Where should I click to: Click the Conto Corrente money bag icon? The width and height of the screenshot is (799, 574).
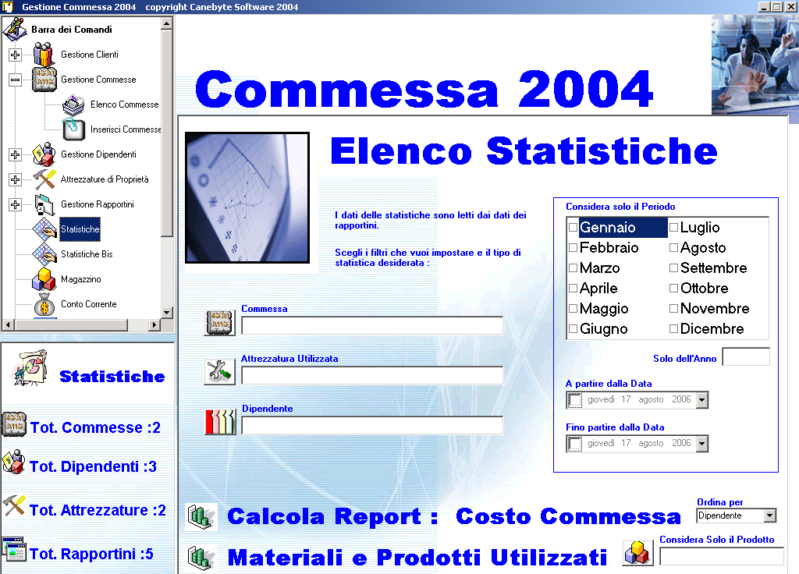click(44, 304)
